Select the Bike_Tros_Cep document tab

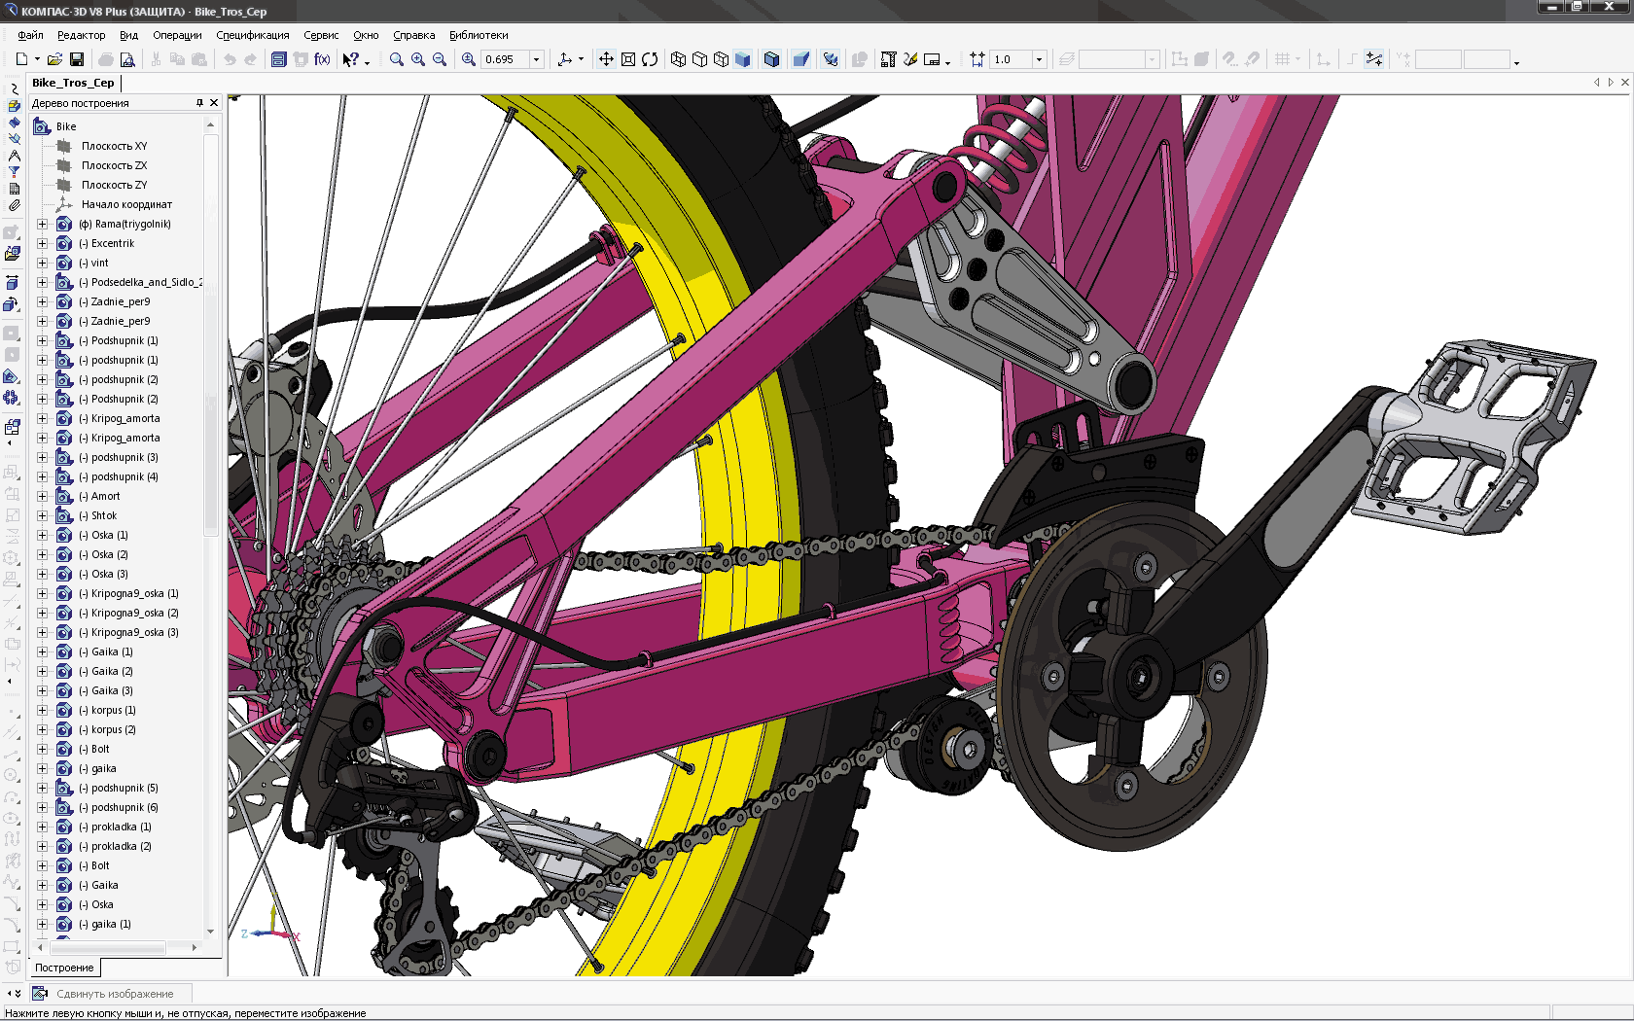pos(73,83)
